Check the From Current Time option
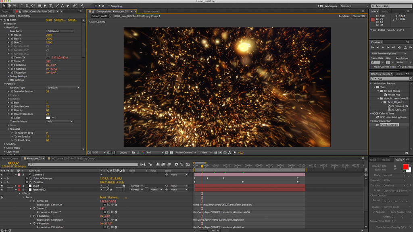Screen dimensions: 413x232 (x=372, y=66)
